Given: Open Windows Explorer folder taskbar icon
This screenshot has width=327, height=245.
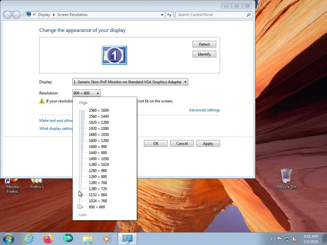Looking at the screenshot, I should (88, 239).
